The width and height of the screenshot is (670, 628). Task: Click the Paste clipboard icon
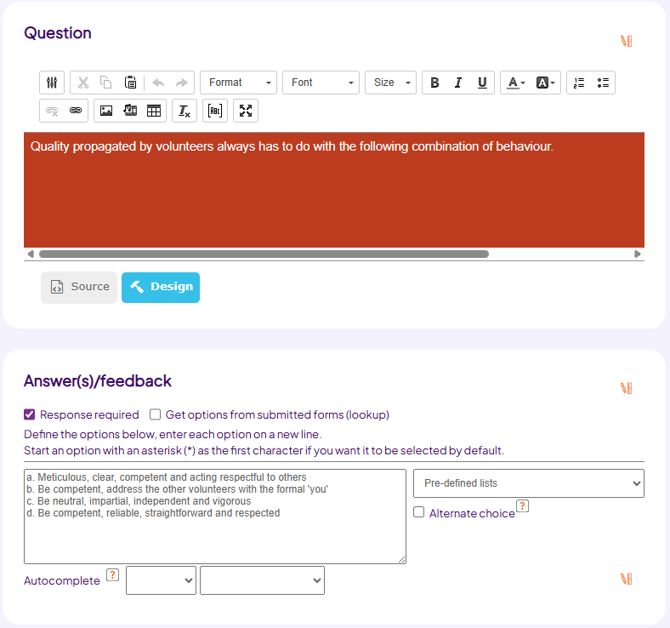tap(130, 83)
